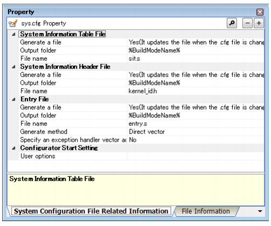Click the User options empty value field
Screen dimensions: 271x226
(x=196, y=156)
